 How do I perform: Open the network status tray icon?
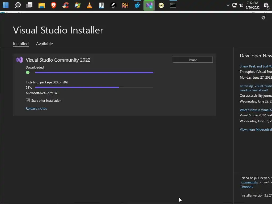click(x=234, y=5)
